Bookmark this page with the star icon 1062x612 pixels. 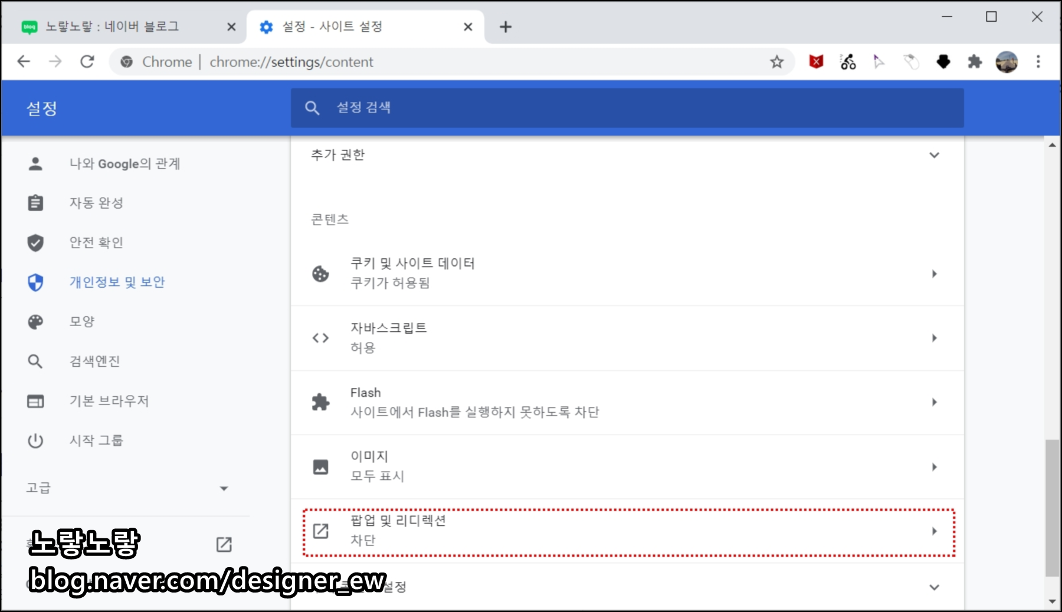pos(777,61)
